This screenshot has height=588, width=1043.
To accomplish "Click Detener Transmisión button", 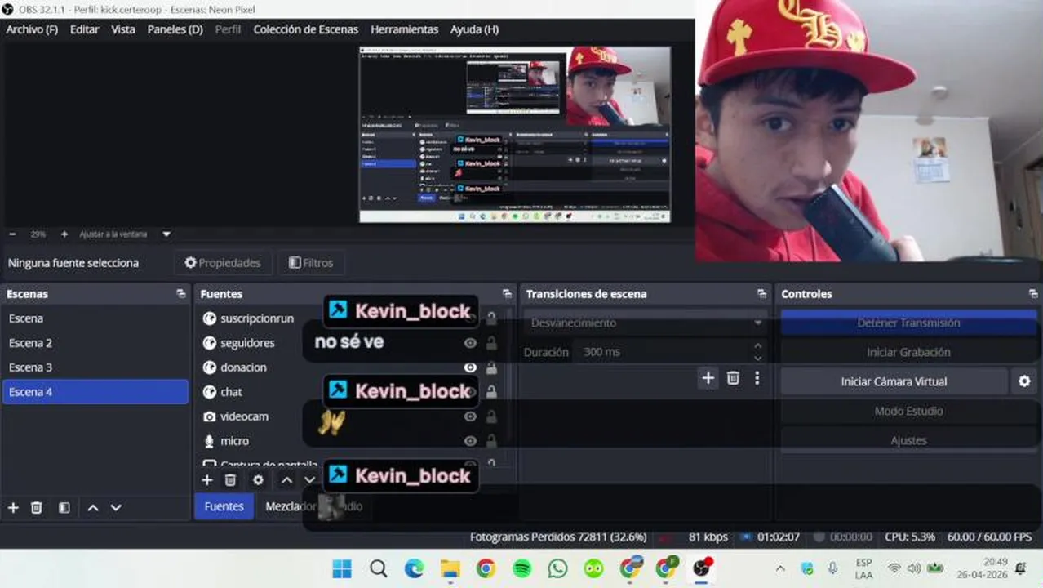I will pyautogui.click(x=908, y=323).
